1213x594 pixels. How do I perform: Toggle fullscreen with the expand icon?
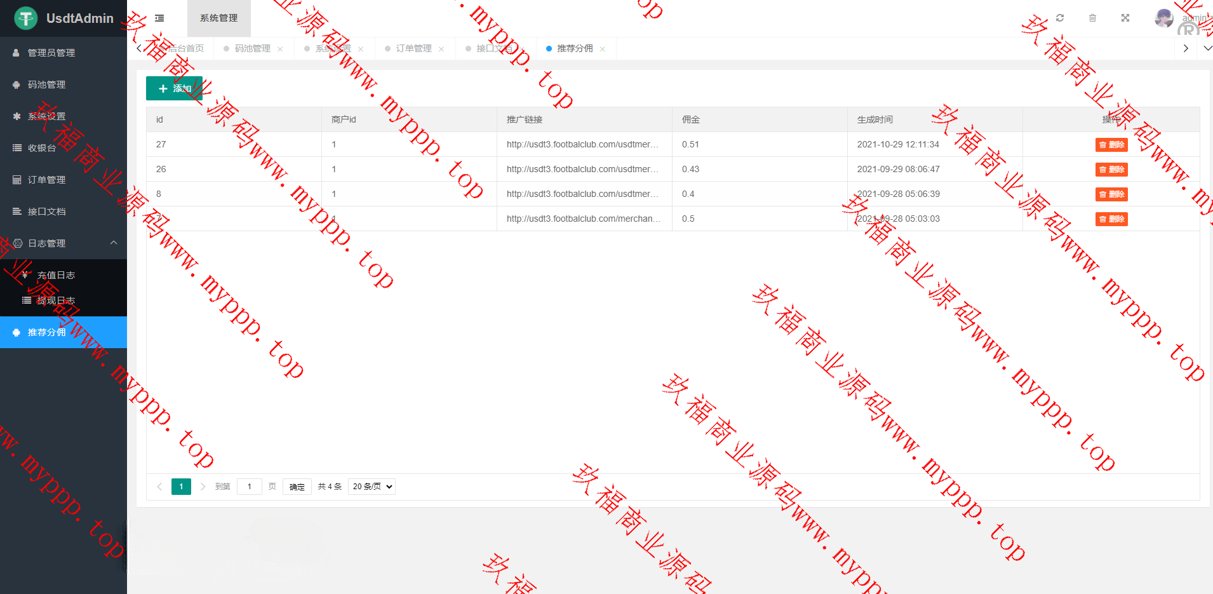[1125, 18]
